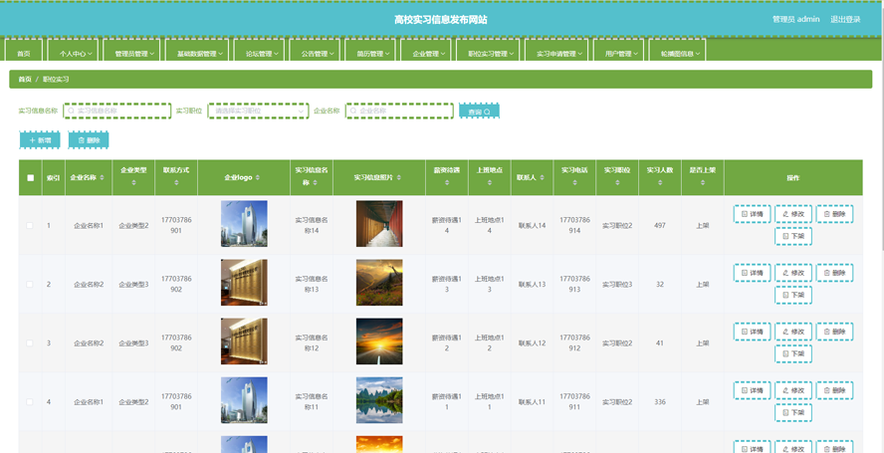Click the 管理员 admin label
884x453 pixels.
(x=795, y=19)
